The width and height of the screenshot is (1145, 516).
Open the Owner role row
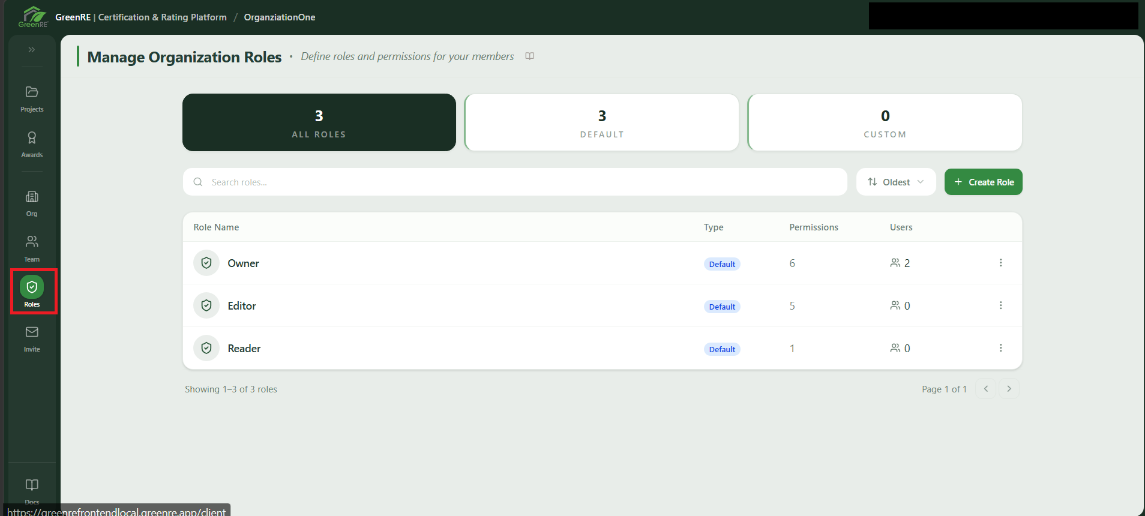tap(603, 263)
